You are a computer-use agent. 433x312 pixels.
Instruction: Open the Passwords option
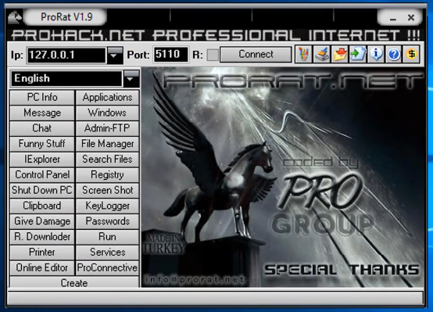point(107,221)
